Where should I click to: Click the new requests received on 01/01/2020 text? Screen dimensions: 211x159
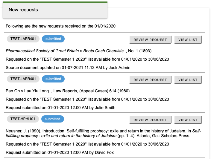[x=60, y=26]
